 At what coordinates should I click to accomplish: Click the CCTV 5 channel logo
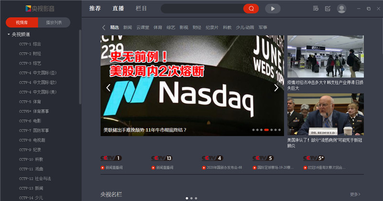coord(263,158)
